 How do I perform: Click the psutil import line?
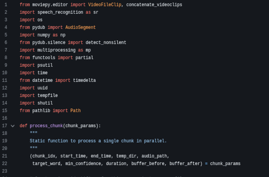45,65
